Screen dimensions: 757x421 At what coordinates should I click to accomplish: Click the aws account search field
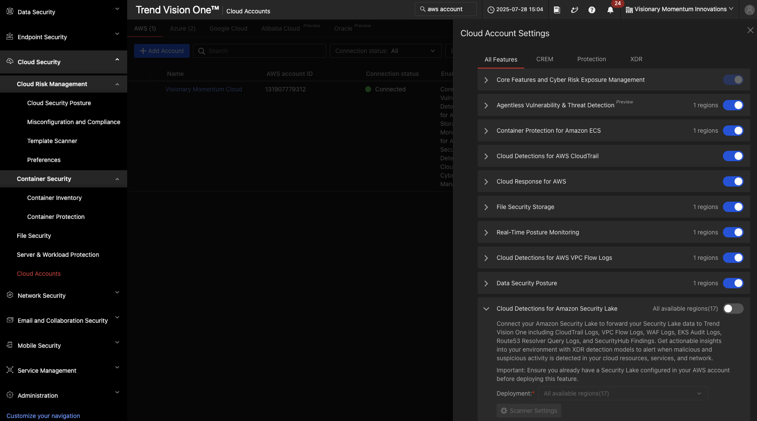coord(446,9)
